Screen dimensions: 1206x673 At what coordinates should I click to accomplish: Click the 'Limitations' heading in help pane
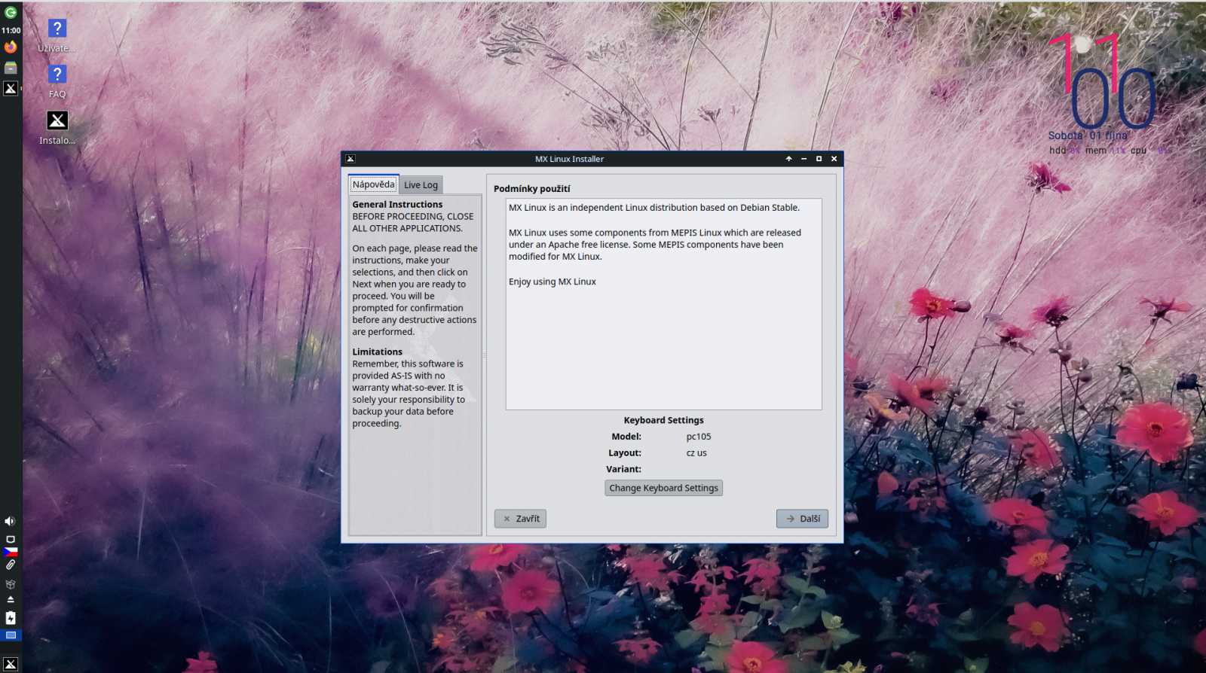pyautogui.click(x=378, y=352)
